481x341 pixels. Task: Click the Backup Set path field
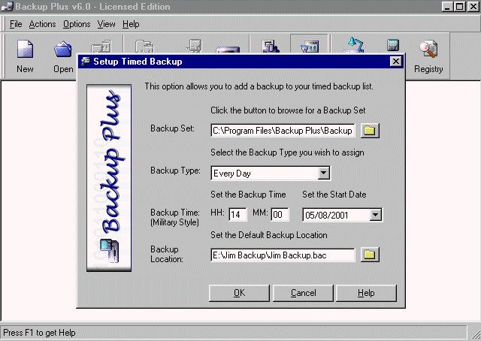click(x=283, y=131)
